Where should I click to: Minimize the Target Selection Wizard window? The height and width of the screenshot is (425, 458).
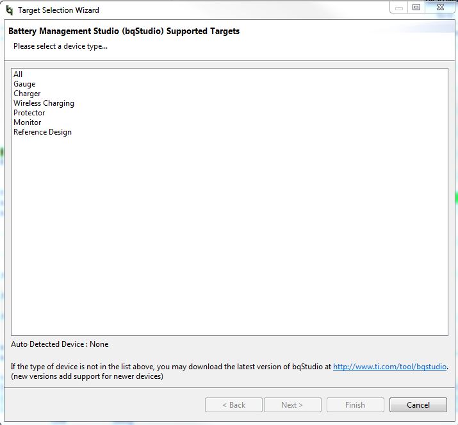[399, 7]
